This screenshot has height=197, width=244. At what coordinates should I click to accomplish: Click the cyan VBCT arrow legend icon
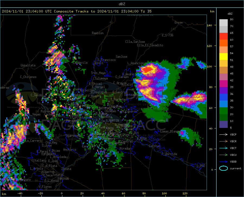tap(223, 148)
